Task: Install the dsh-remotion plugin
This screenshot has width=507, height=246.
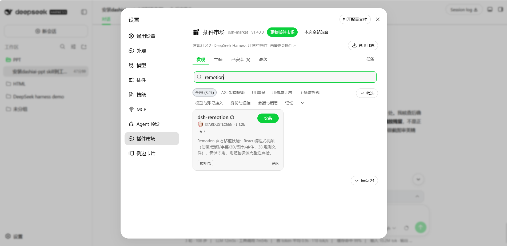Action: (268, 118)
